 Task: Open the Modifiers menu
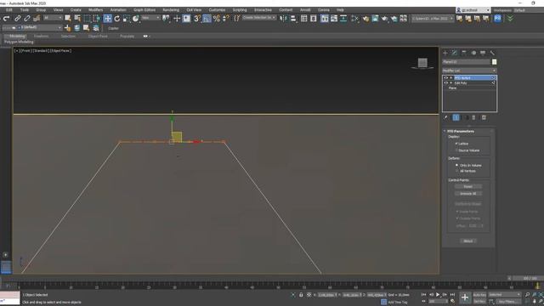95,10
